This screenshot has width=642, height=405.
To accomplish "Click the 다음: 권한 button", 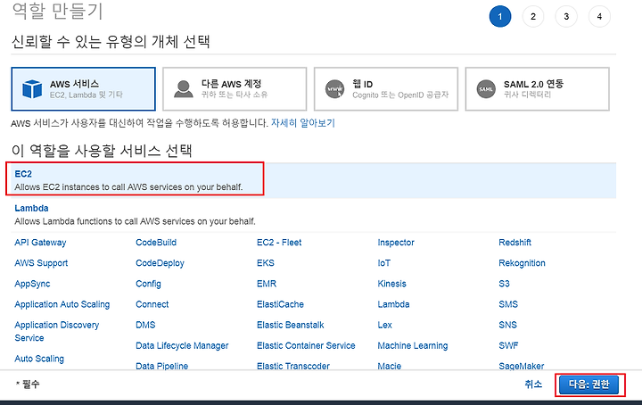I will (x=588, y=384).
